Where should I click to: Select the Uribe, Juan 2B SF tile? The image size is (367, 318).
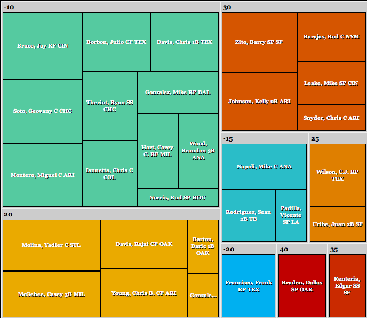(338, 224)
